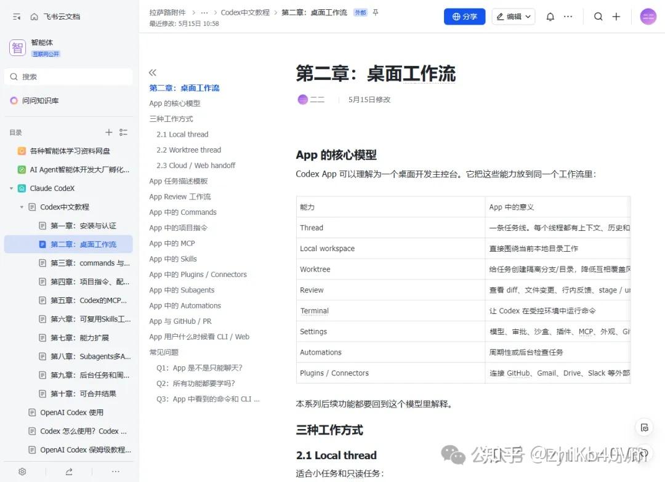Click the Automations table cell
This screenshot has height=482, width=665.
[390, 352]
